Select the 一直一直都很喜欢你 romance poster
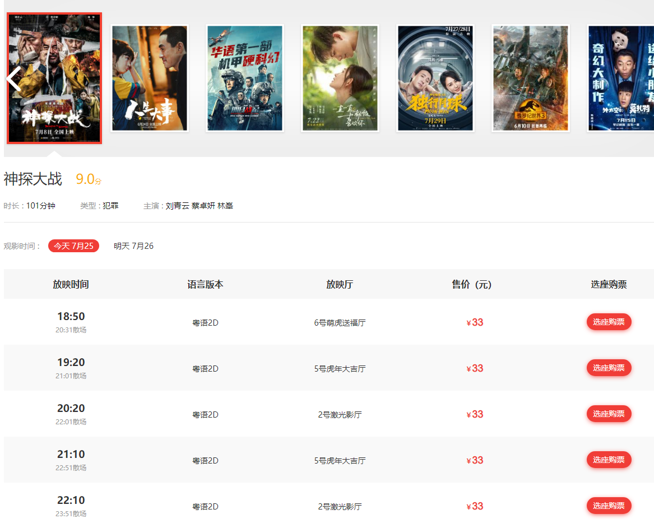This screenshot has height=528, width=654. (340, 78)
